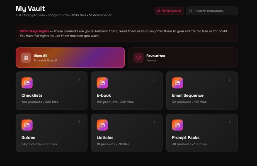The image size is (257, 166).
Task: Click the Checklists folder icon
Action: pyautogui.click(x=27, y=83)
